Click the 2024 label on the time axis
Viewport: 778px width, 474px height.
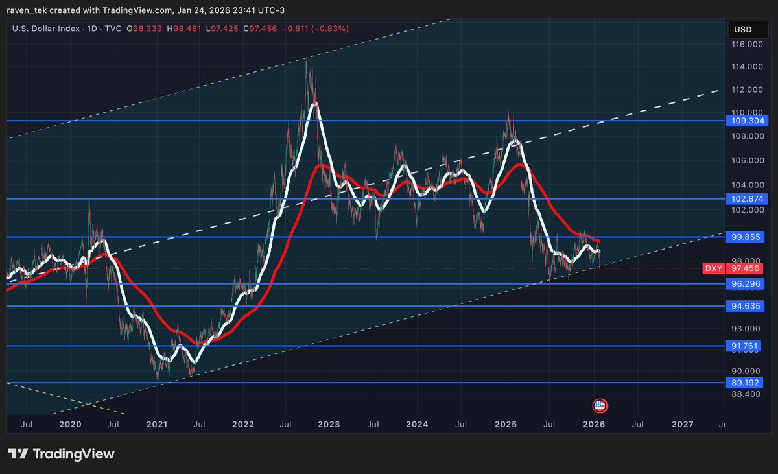pyautogui.click(x=417, y=425)
